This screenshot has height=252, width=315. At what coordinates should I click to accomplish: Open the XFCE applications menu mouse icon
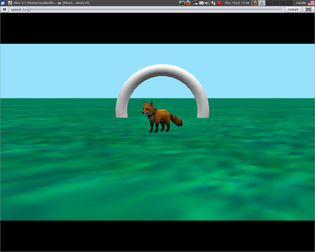(3, 3)
